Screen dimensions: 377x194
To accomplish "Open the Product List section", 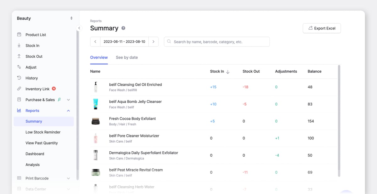I will click(x=36, y=35).
